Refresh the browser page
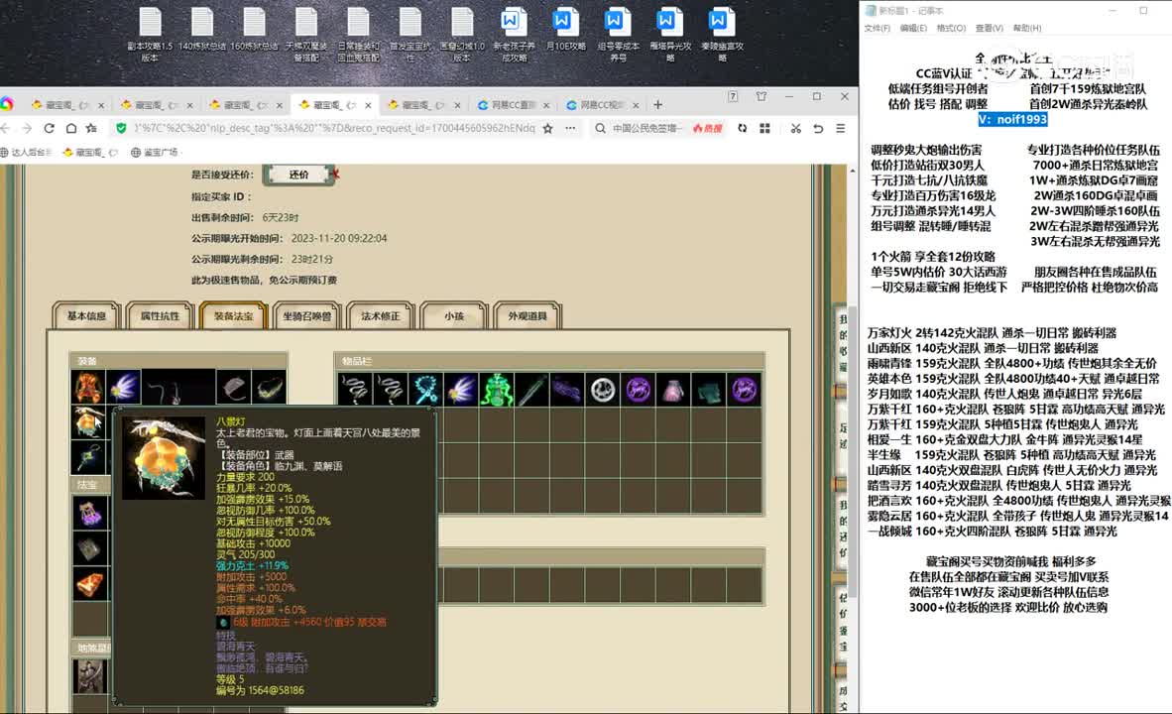This screenshot has height=714, width=1172. (x=50, y=128)
